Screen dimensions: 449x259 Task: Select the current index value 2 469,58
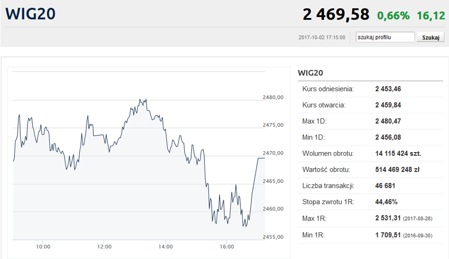336,15
